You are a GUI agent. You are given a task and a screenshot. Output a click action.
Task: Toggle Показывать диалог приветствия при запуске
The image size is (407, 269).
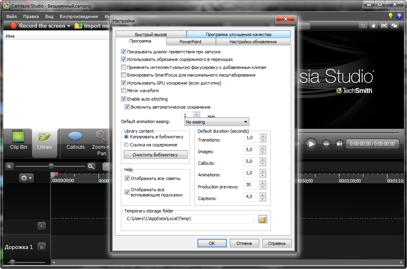(x=123, y=52)
